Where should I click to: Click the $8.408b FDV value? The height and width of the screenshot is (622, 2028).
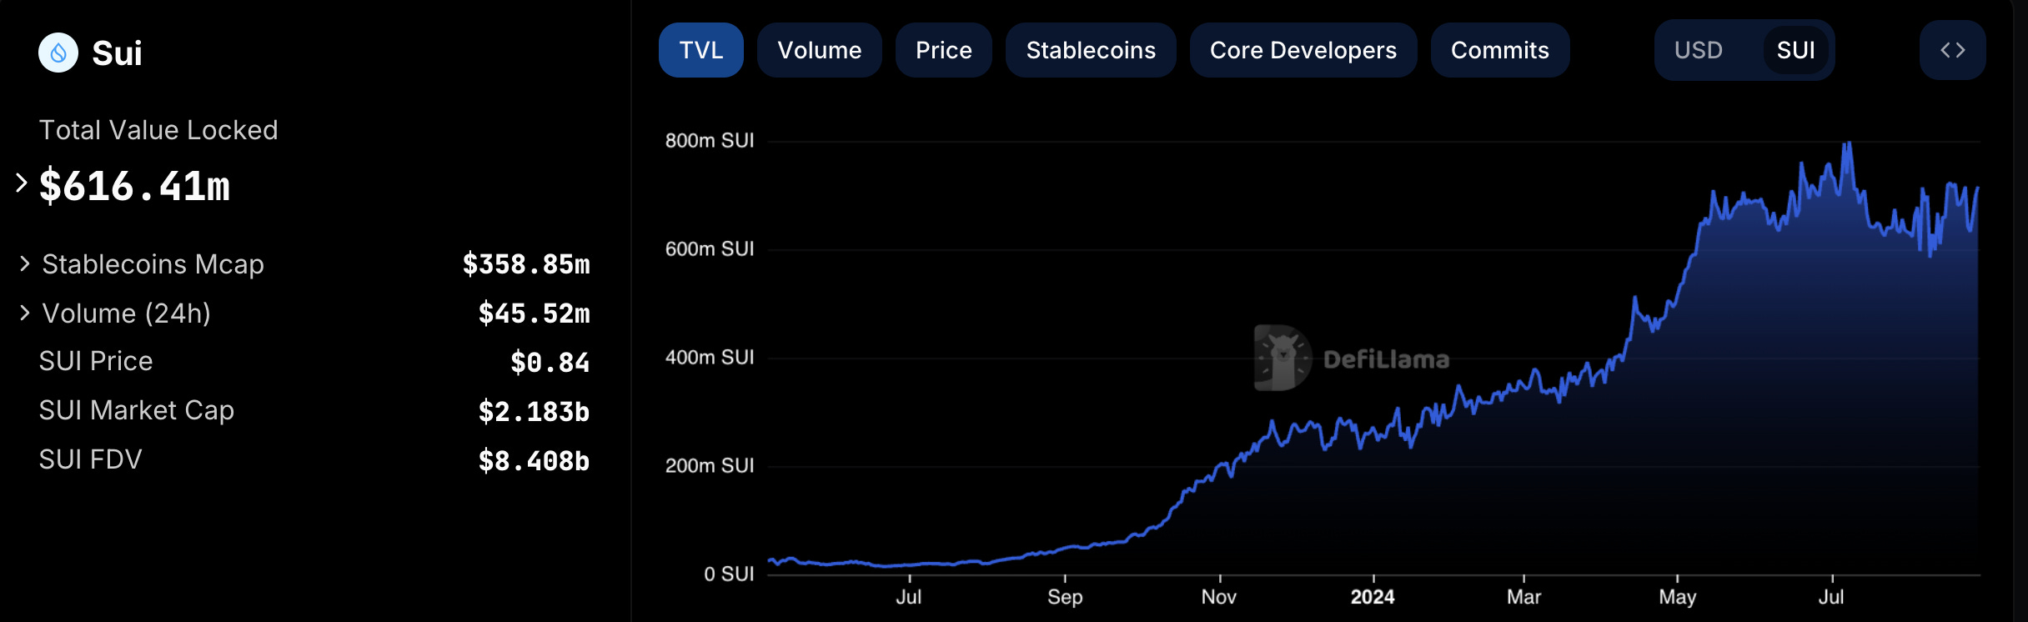(x=534, y=461)
